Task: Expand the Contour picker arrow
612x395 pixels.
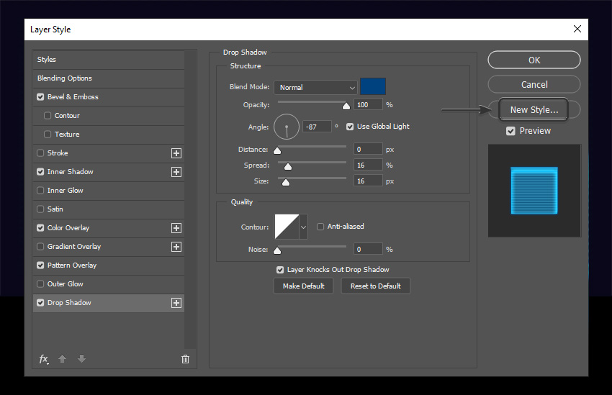Action: [x=303, y=227]
